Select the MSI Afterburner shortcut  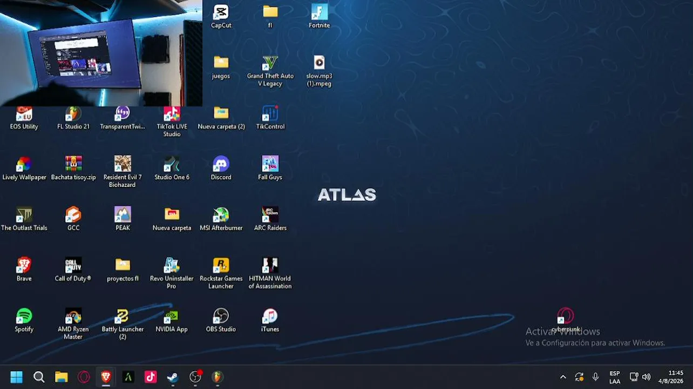click(x=221, y=219)
